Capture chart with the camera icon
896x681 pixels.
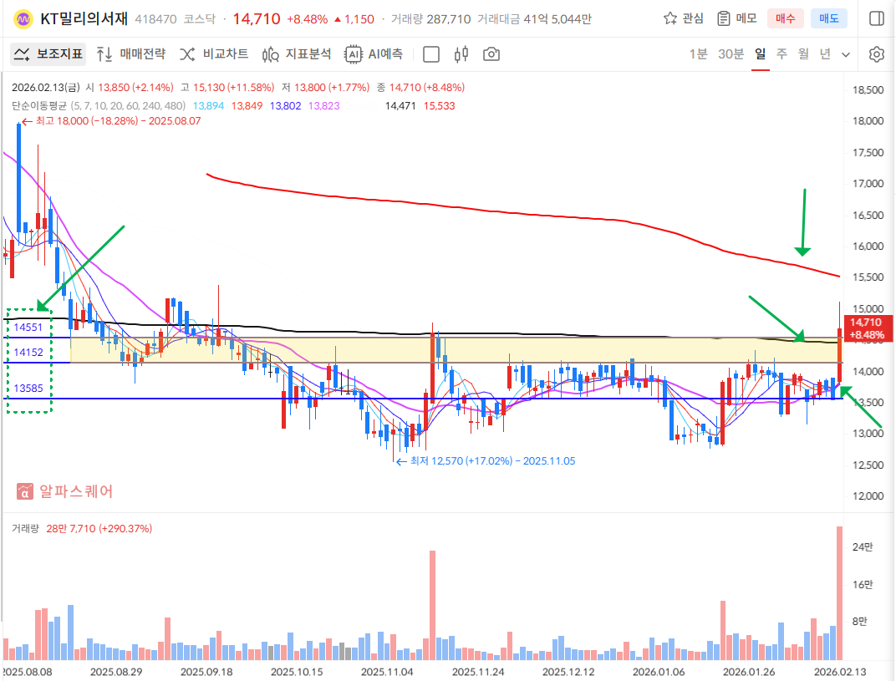[491, 54]
